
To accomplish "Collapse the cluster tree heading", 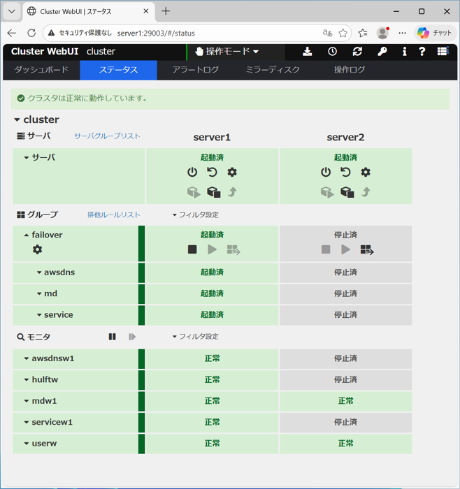I will tap(17, 120).
